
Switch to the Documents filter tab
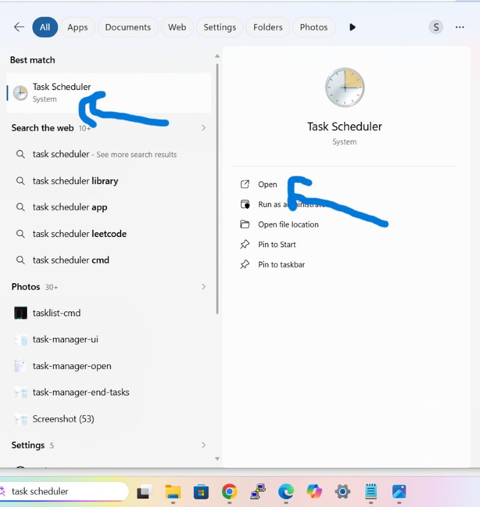point(128,27)
